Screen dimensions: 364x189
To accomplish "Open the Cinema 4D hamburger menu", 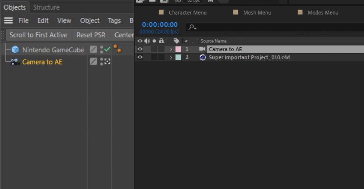I will pyautogui.click(x=8, y=21).
